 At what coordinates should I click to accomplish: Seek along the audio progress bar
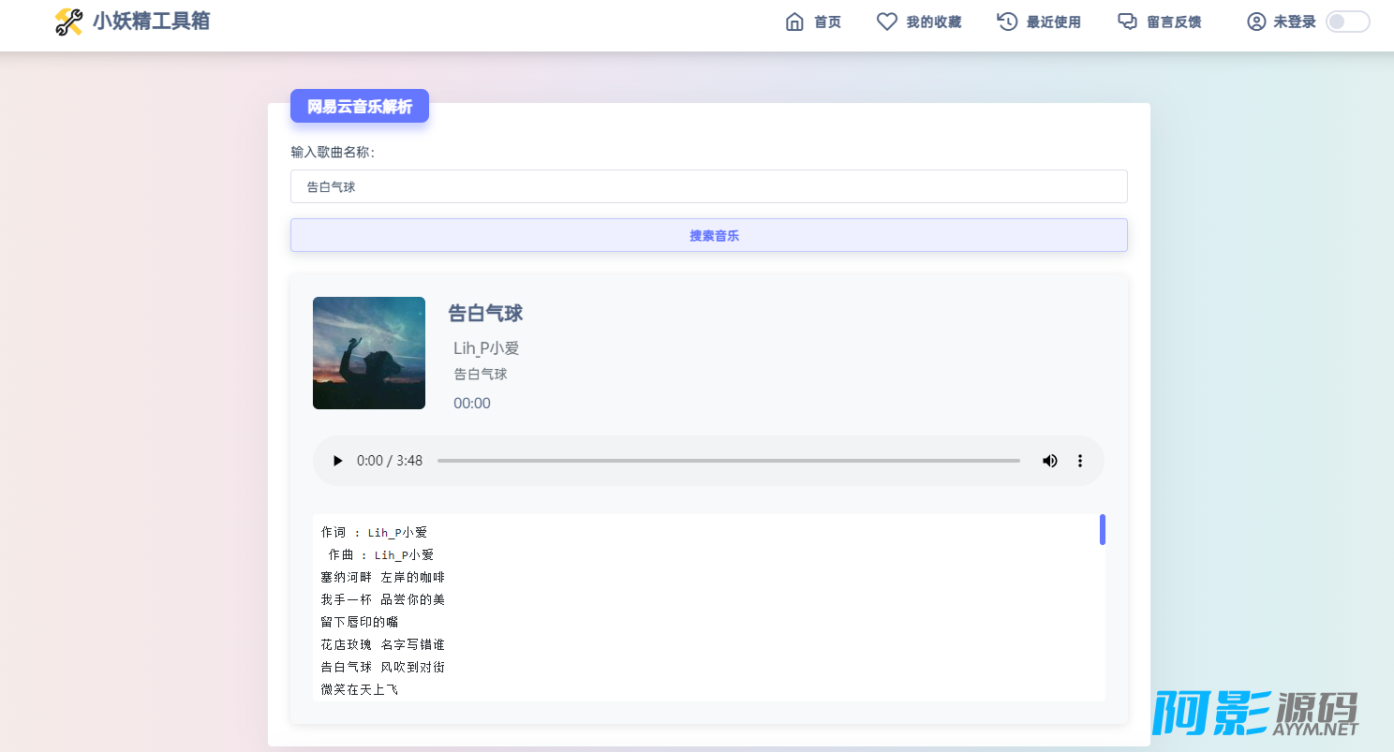[x=729, y=461]
